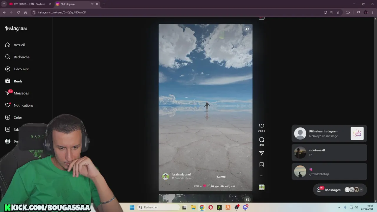Toggle sound on the next reel below

pyautogui.click(x=247, y=199)
